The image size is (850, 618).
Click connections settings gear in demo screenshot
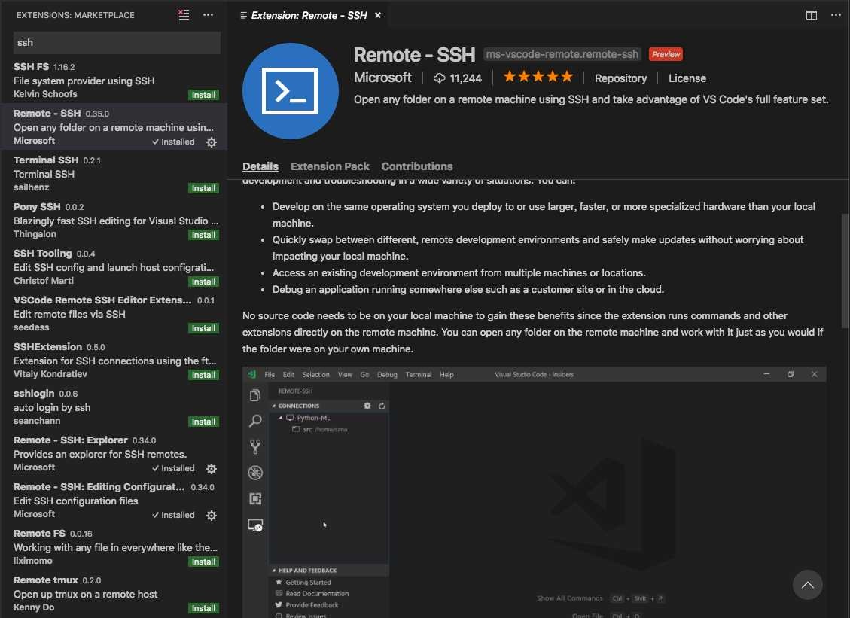click(x=367, y=406)
